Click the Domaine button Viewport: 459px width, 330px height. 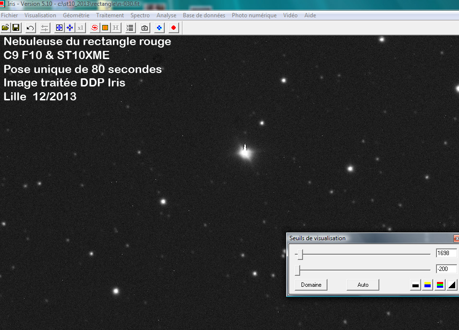coord(311,285)
